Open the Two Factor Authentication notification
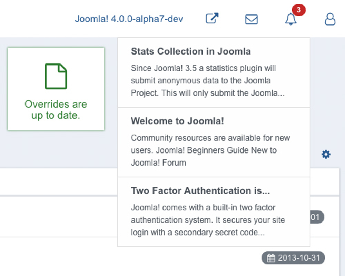Viewport: 345px width, 276px height. [x=214, y=212]
